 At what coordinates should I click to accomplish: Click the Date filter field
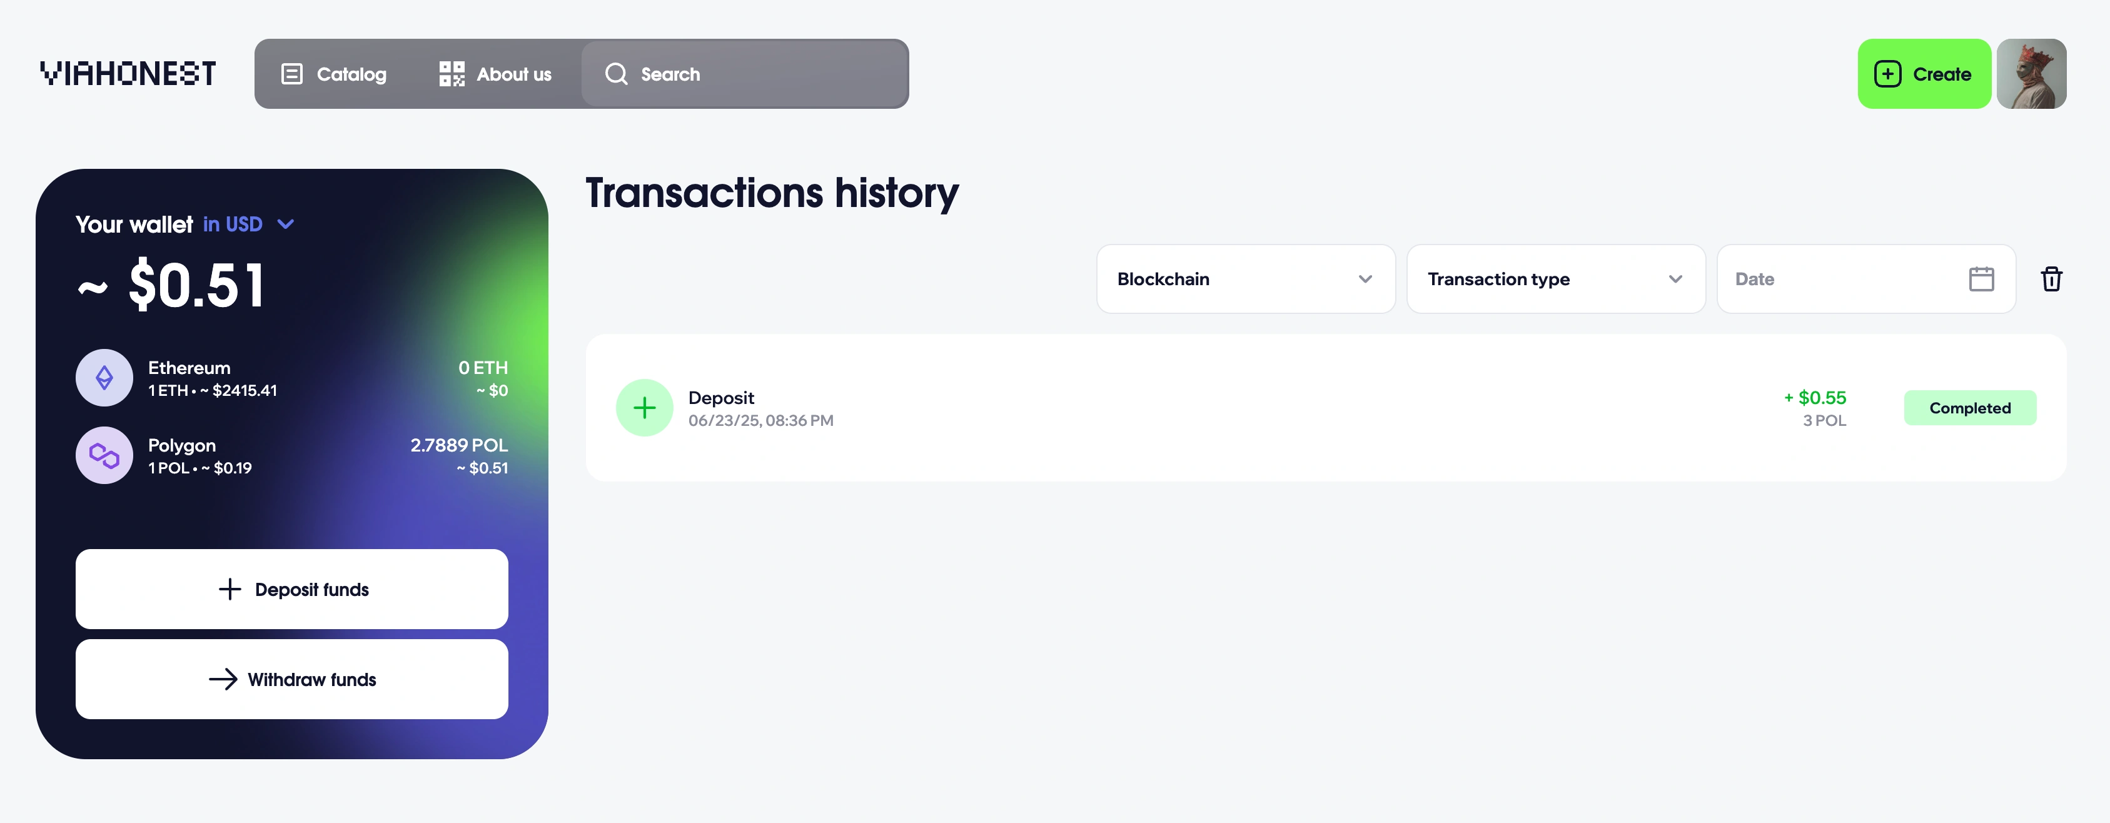coord(1843,280)
